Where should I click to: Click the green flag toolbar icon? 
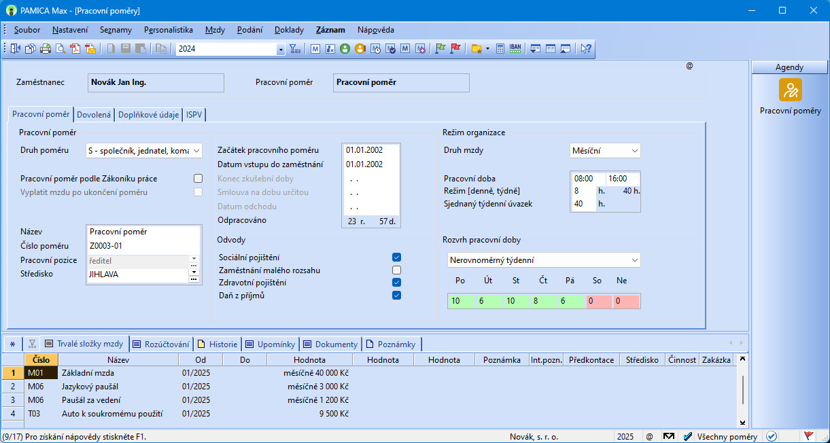(x=440, y=49)
